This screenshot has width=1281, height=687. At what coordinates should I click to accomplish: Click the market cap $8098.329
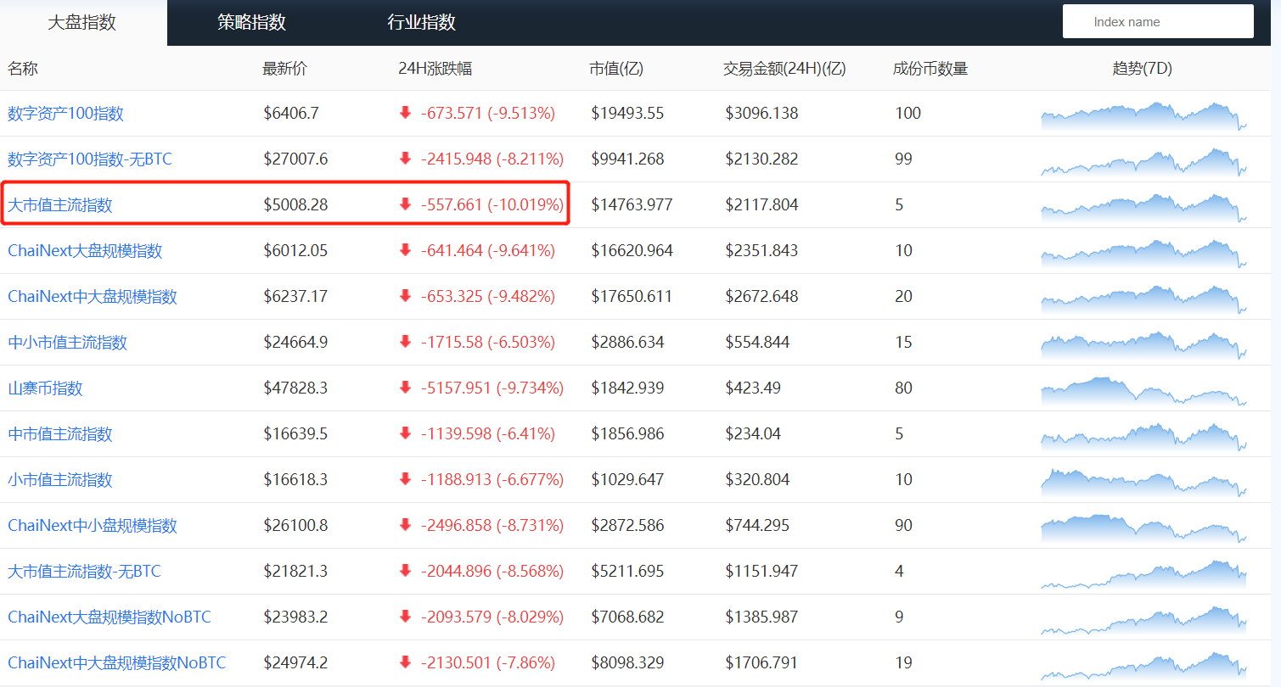pyautogui.click(x=627, y=663)
